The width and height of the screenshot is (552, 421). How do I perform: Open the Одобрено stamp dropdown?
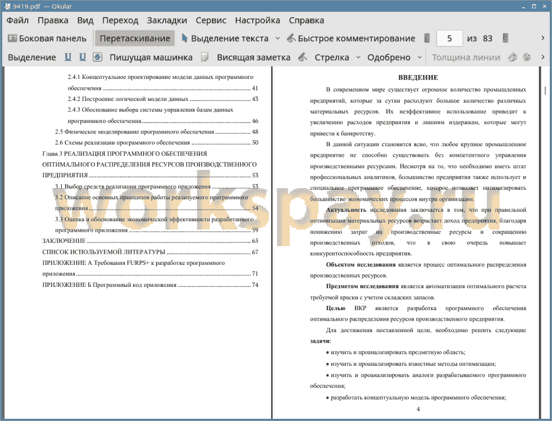point(420,57)
